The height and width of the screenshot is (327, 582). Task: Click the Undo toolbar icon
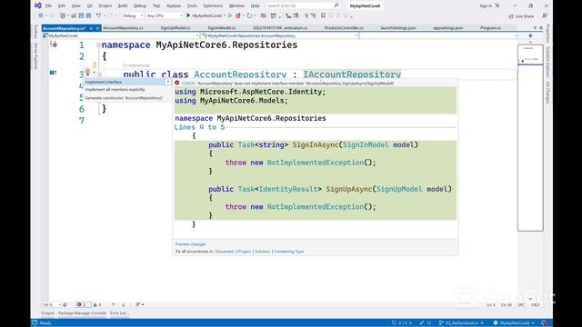pos(98,15)
